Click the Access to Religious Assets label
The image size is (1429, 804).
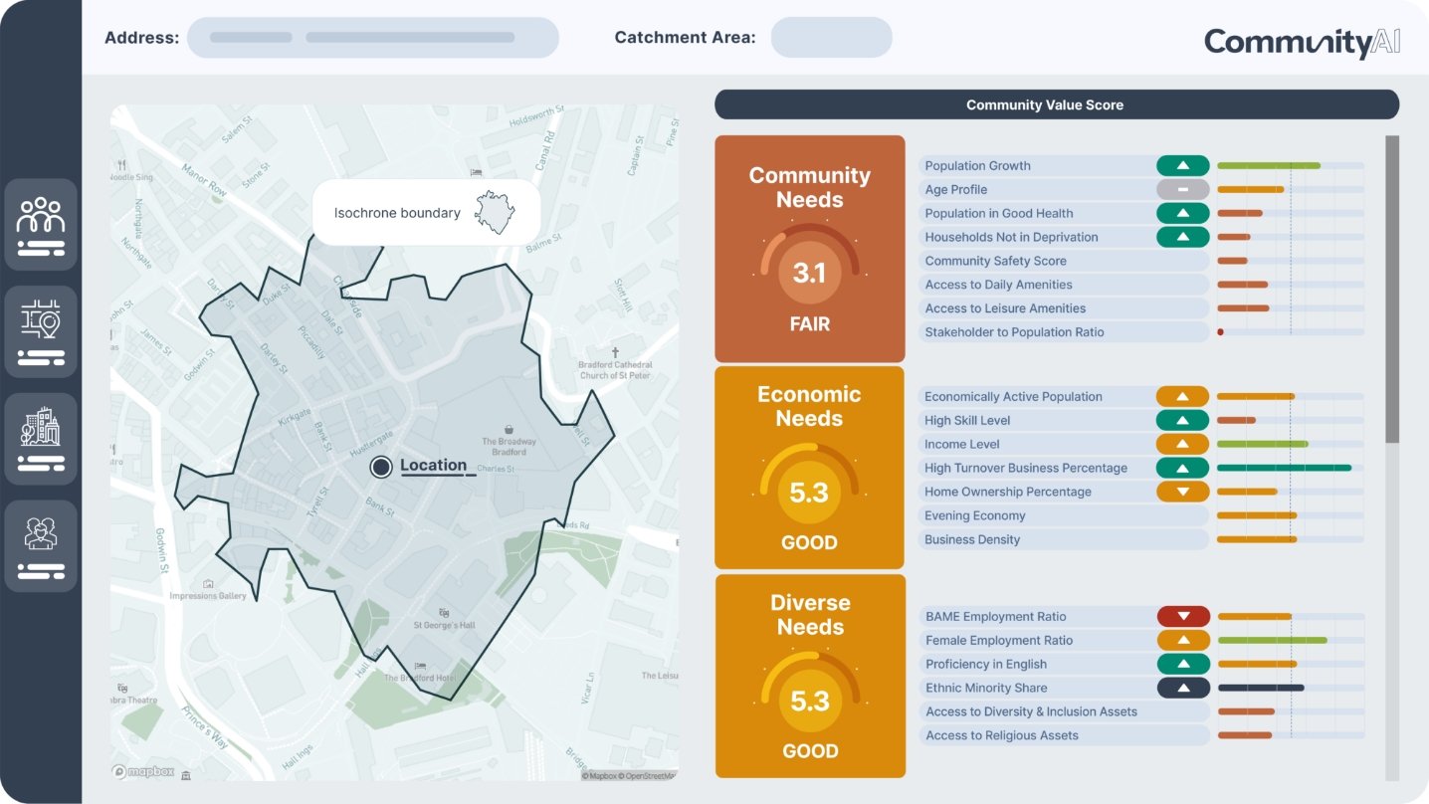tap(1001, 735)
